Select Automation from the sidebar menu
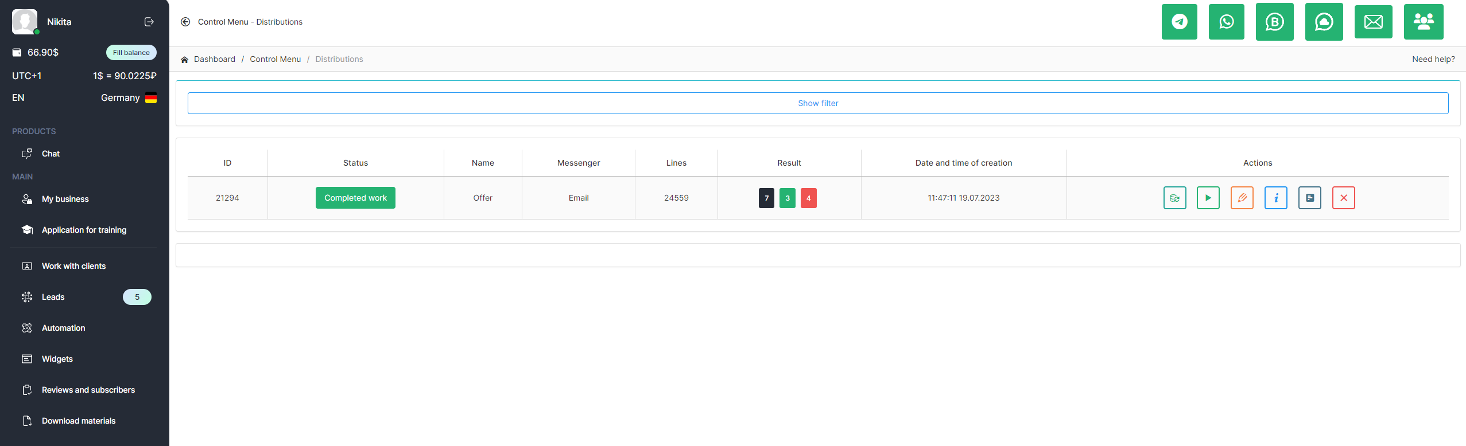The image size is (1466, 446). click(63, 328)
